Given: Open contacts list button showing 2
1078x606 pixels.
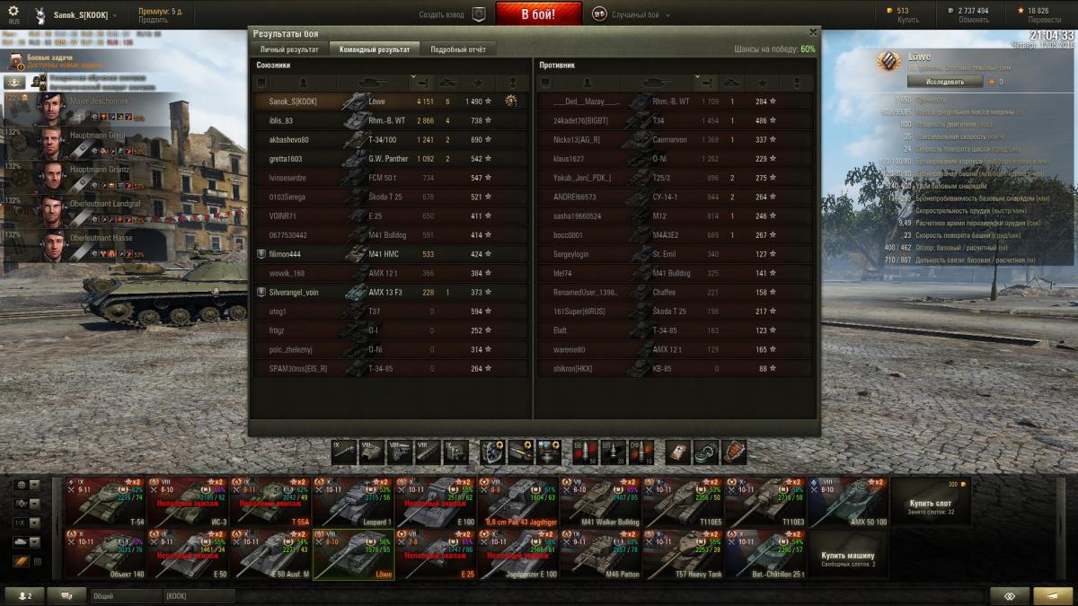Looking at the screenshot, I should (24, 596).
